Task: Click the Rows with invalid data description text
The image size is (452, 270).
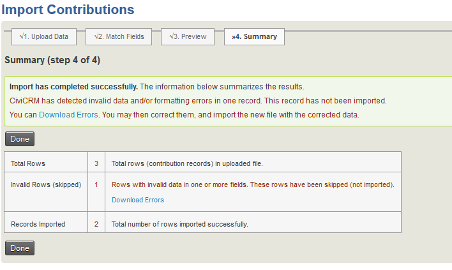Action: click(x=253, y=184)
